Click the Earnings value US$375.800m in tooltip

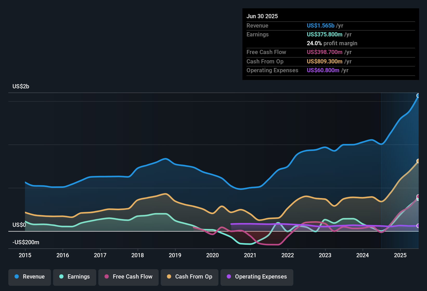(x=325, y=34)
